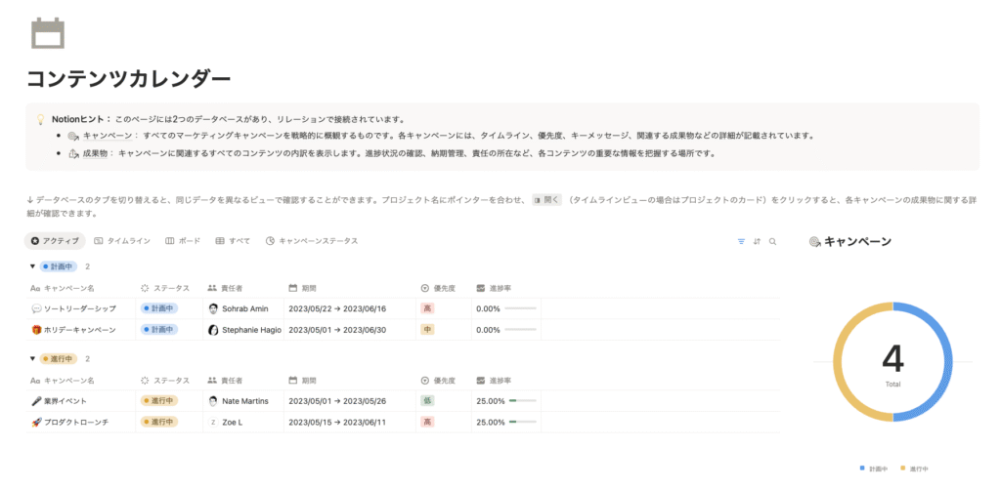This screenshot has height=489, width=1001.
Task: Click 責任者 column header in 計画中 group
Action: pyautogui.click(x=225, y=288)
